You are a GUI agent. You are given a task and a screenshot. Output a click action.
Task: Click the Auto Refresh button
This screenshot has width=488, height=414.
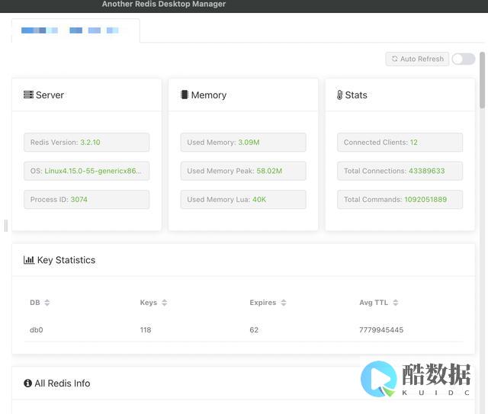[x=417, y=59]
